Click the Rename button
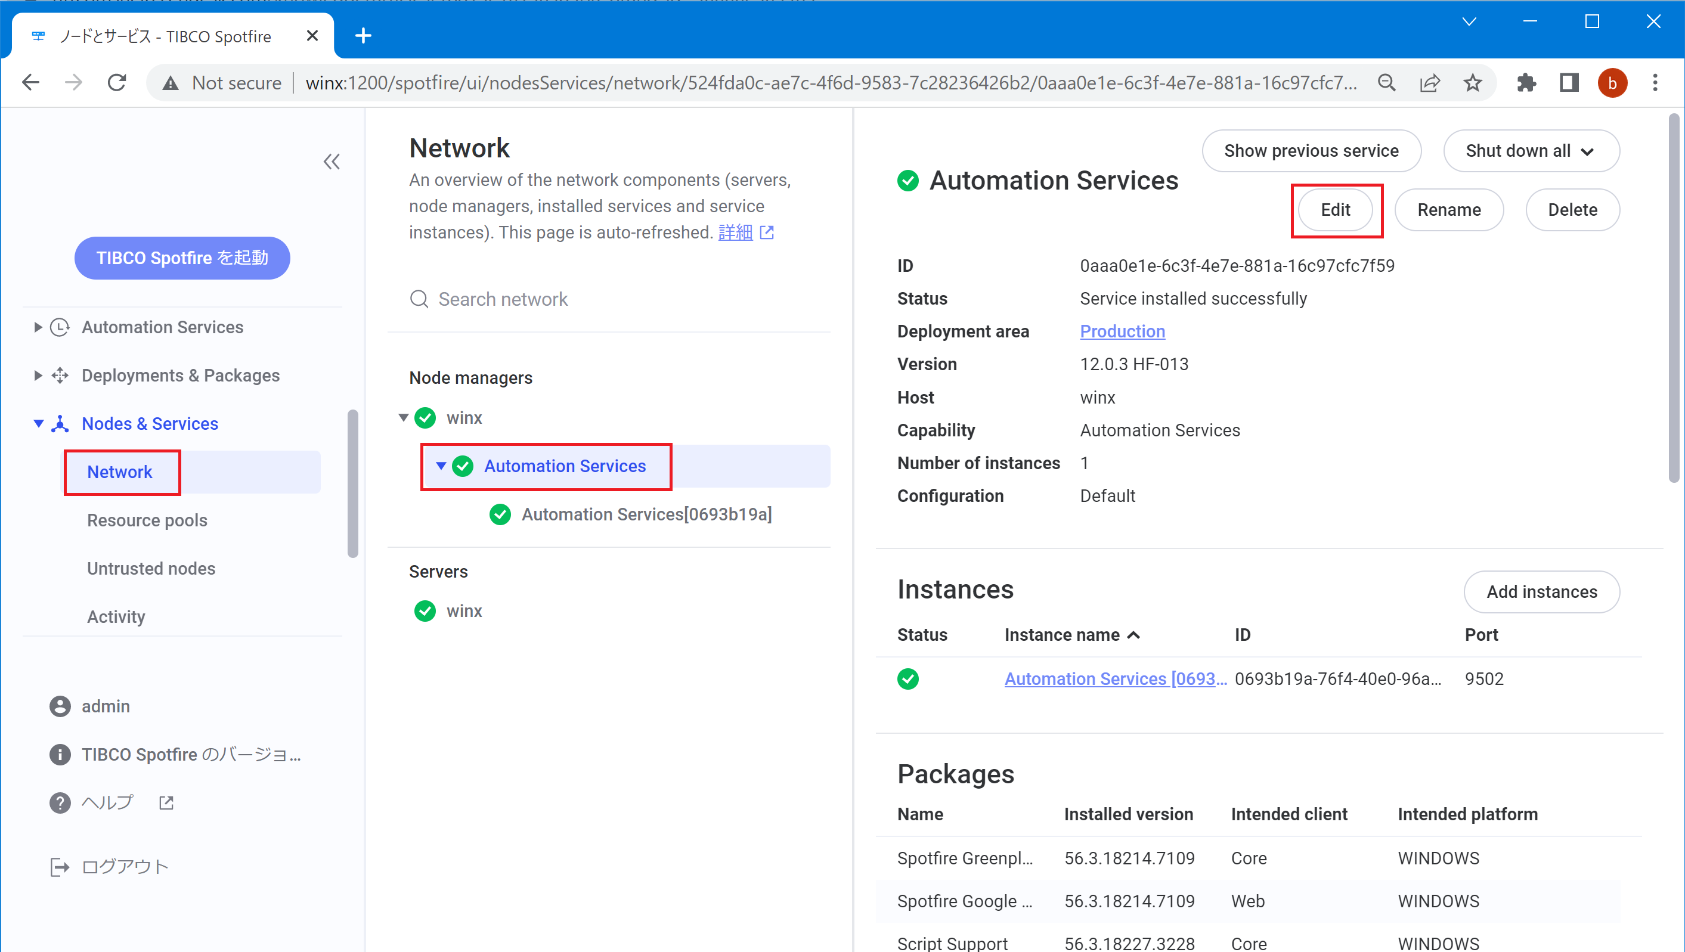 (x=1449, y=210)
